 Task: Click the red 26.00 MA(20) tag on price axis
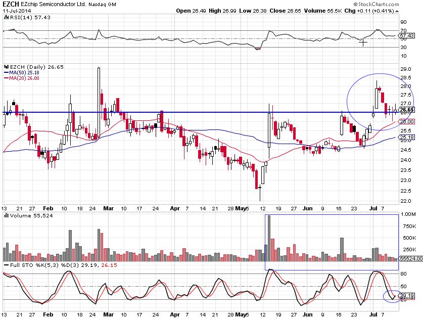407,122
